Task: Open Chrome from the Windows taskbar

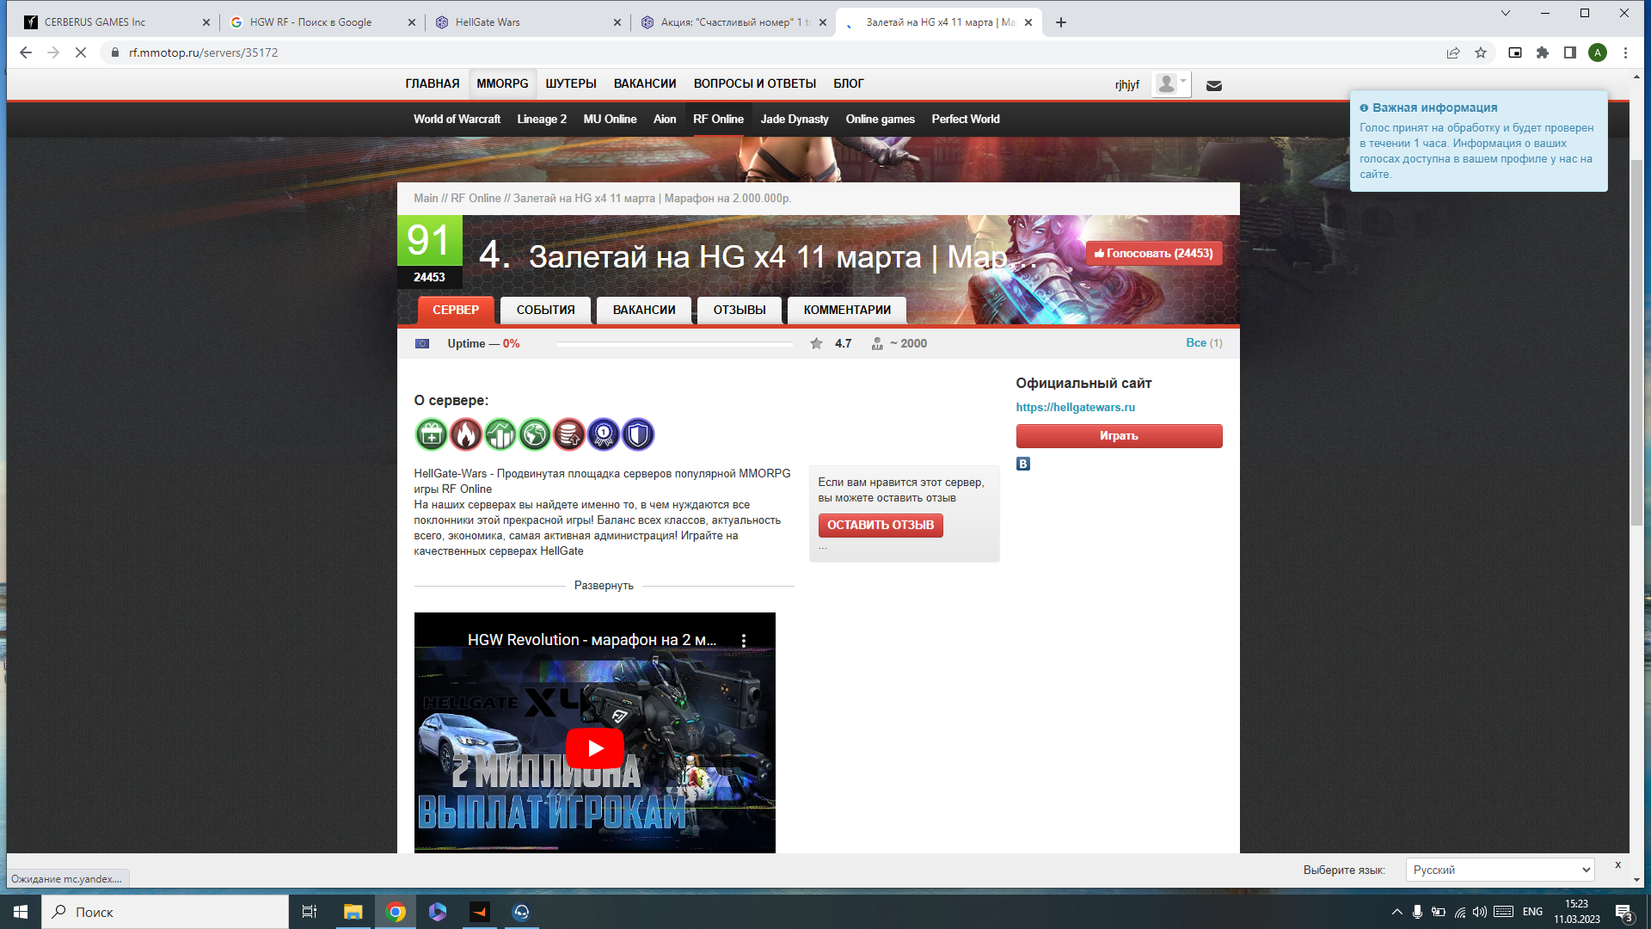Action: point(396,912)
